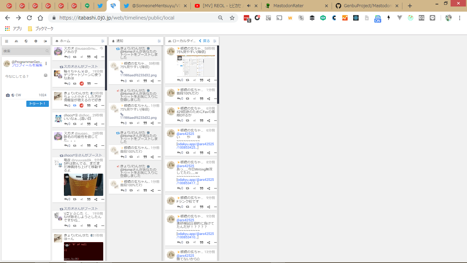Viewport: 467px width, 263px height.
Task: Click the share icon on the '普段100%だわ' local toot
Action: (209, 99)
